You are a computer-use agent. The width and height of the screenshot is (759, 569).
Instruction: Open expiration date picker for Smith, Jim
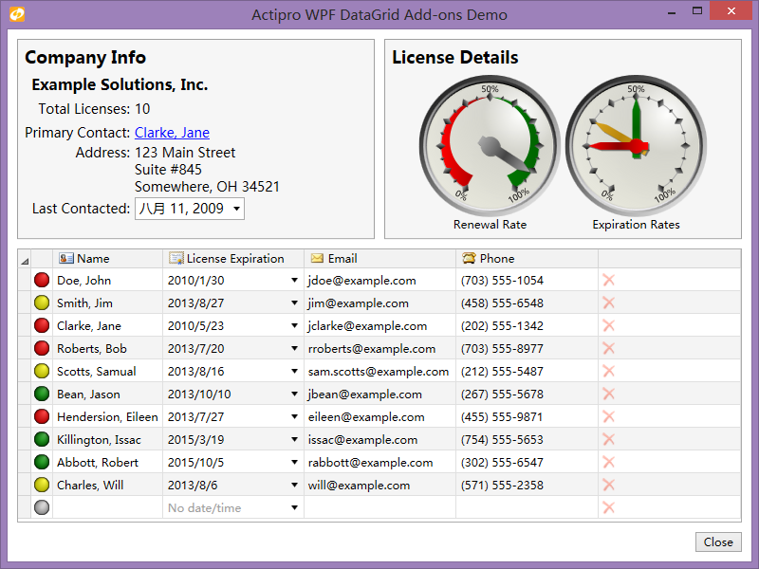pos(294,303)
